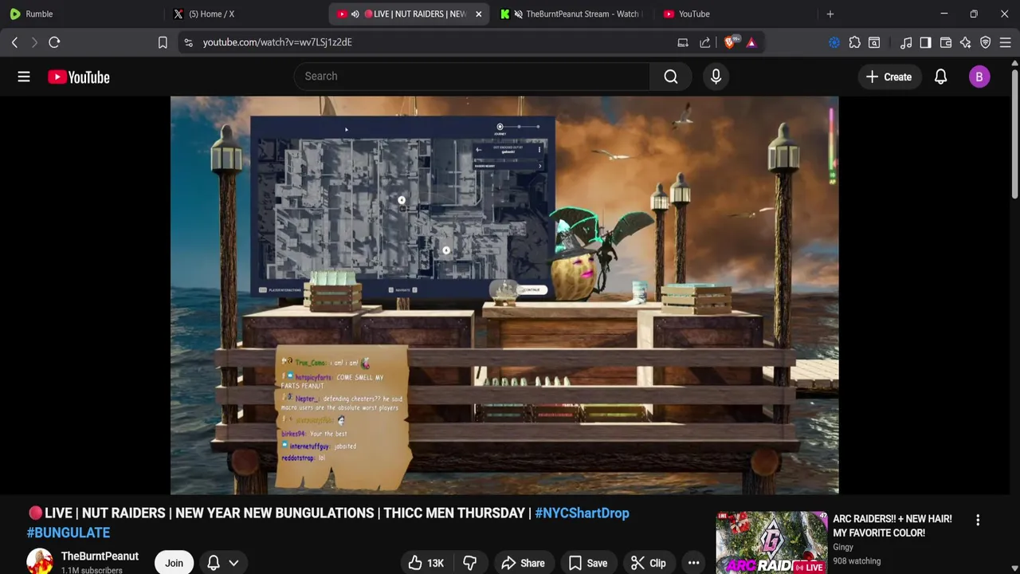Open the Create menu

tap(889, 77)
